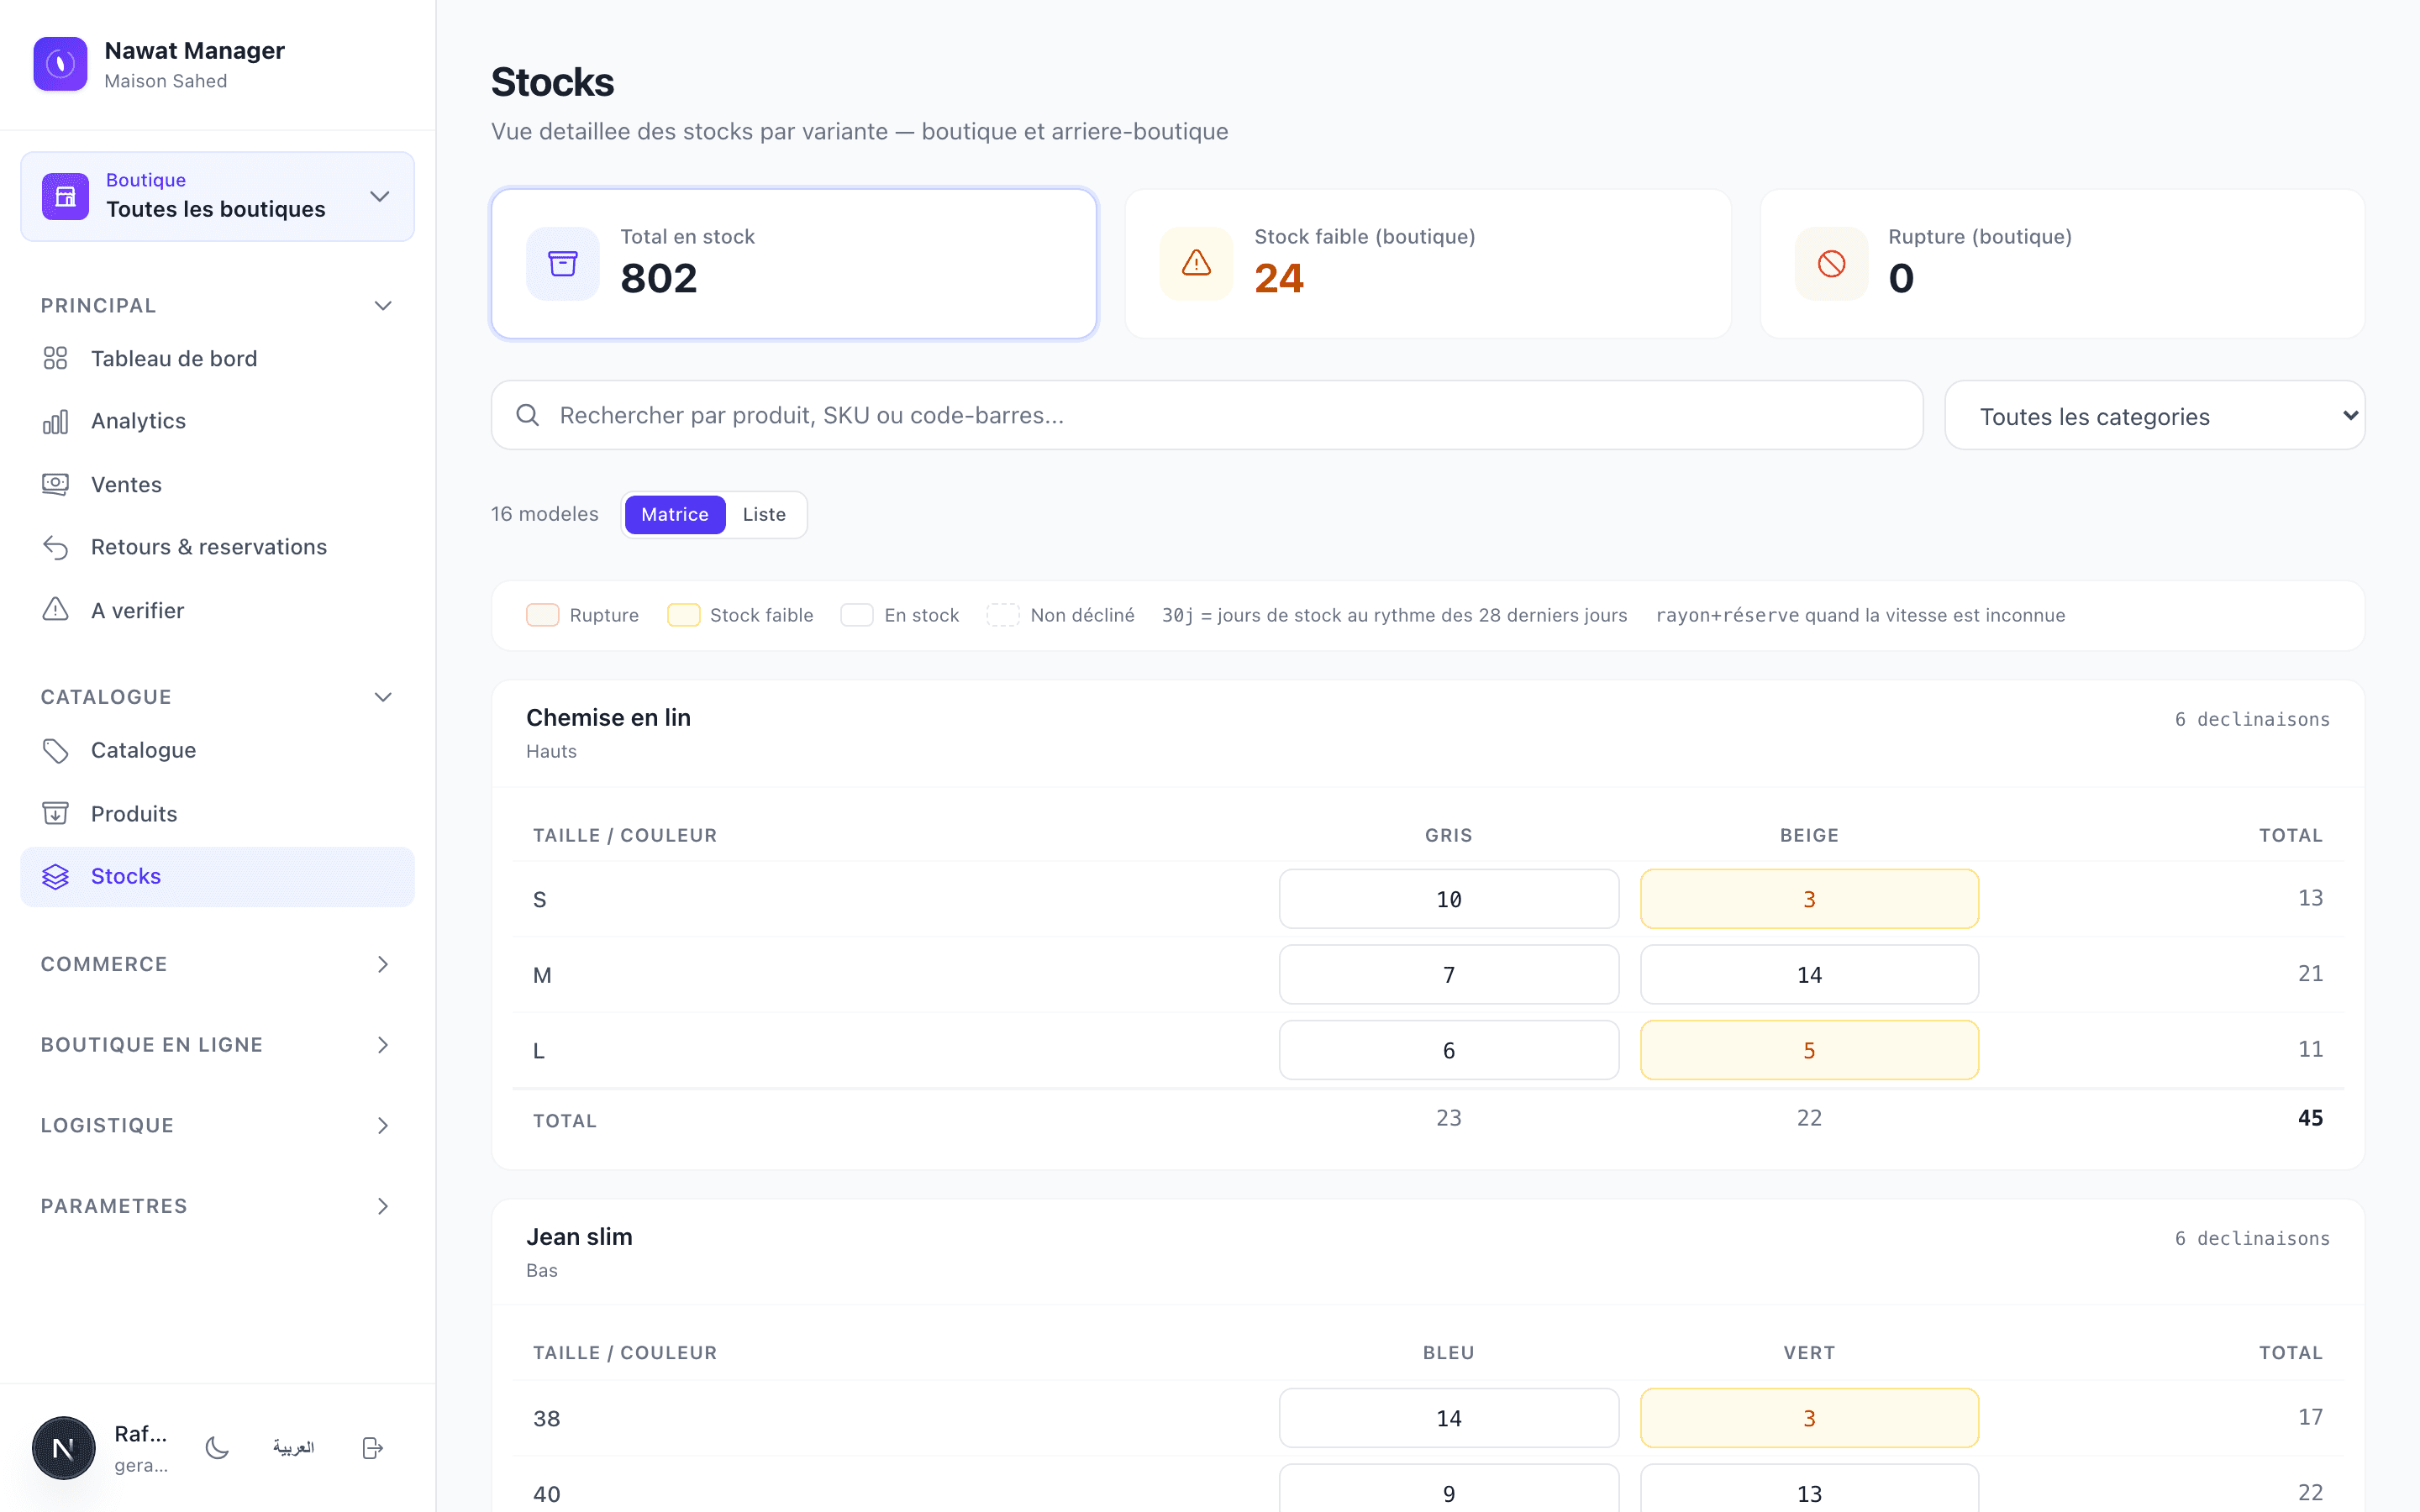Select the Rupture (boutique) card
The image size is (2420, 1512).
2062,264
